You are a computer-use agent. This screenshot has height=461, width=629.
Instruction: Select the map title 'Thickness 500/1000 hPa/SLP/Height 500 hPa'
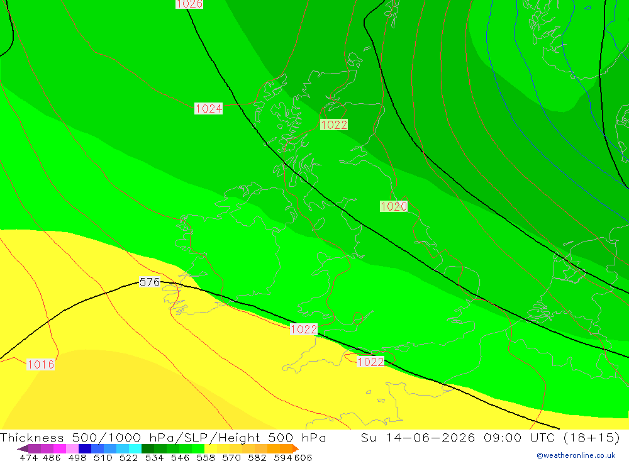(163, 437)
